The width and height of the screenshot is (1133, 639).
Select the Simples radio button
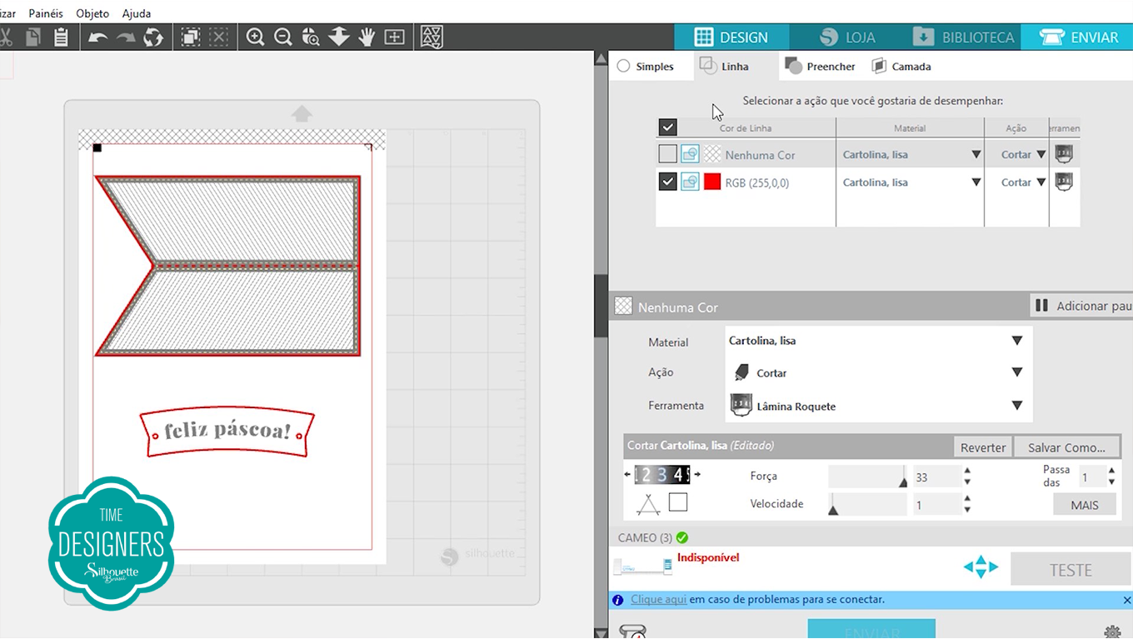(623, 66)
